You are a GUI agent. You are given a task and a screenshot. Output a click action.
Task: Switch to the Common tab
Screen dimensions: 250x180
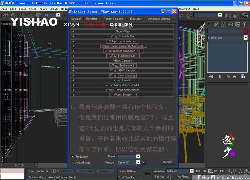76,19
